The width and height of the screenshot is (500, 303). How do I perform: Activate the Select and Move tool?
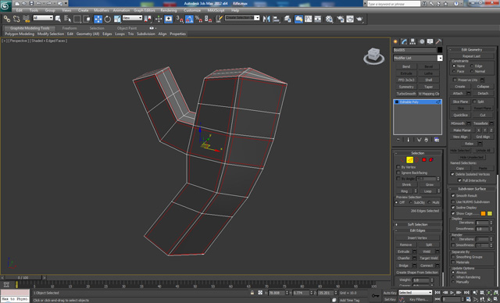tap(98, 19)
